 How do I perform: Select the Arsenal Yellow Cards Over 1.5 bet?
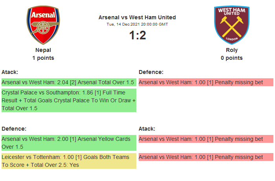pyautogui.click(x=68, y=143)
